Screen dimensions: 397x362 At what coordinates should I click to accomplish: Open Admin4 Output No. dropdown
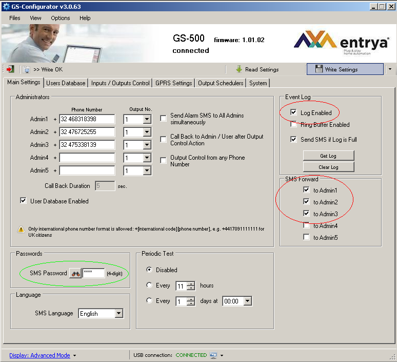click(x=147, y=158)
